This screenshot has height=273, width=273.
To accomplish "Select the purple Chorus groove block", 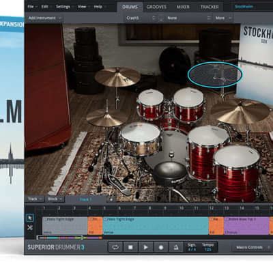I will point(246,226).
